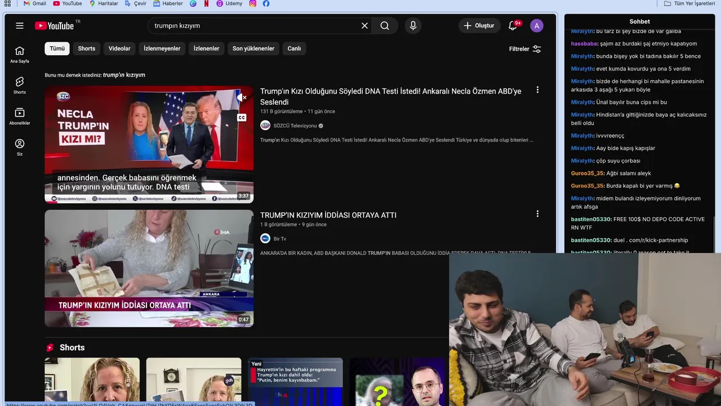The height and width of the screenshot is (406, 721).
Task: Select the Videolar filter chip
Action: point(119,48)
